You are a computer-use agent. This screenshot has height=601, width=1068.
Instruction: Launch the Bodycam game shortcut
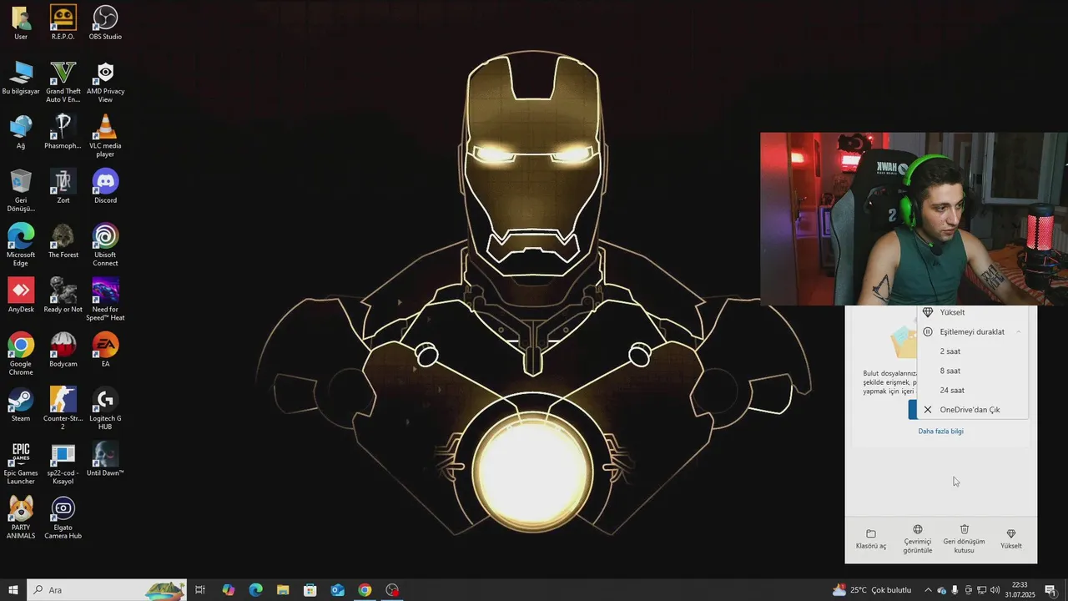coord(63,350)
